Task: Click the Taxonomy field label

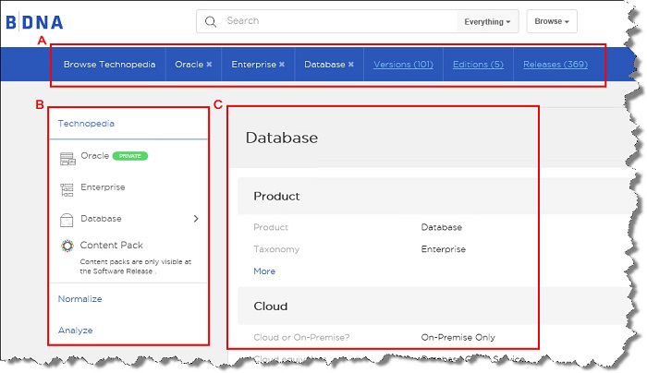Action: point(276,249)
